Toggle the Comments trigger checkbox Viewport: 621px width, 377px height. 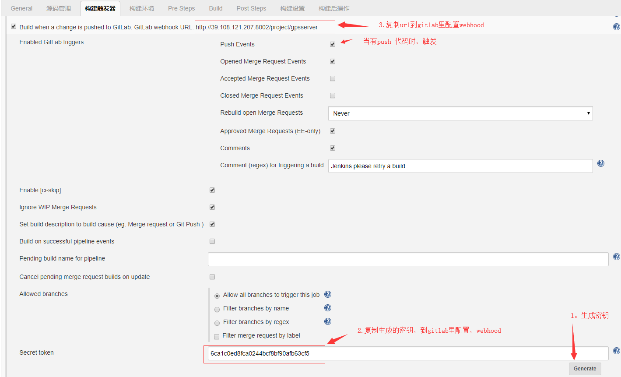(333, 148)
